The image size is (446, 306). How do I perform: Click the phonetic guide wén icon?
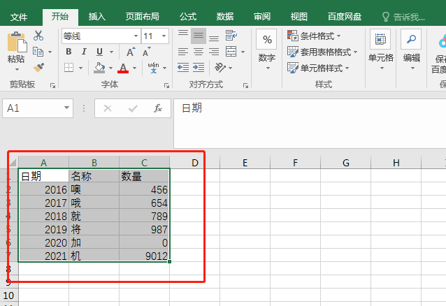153,68
